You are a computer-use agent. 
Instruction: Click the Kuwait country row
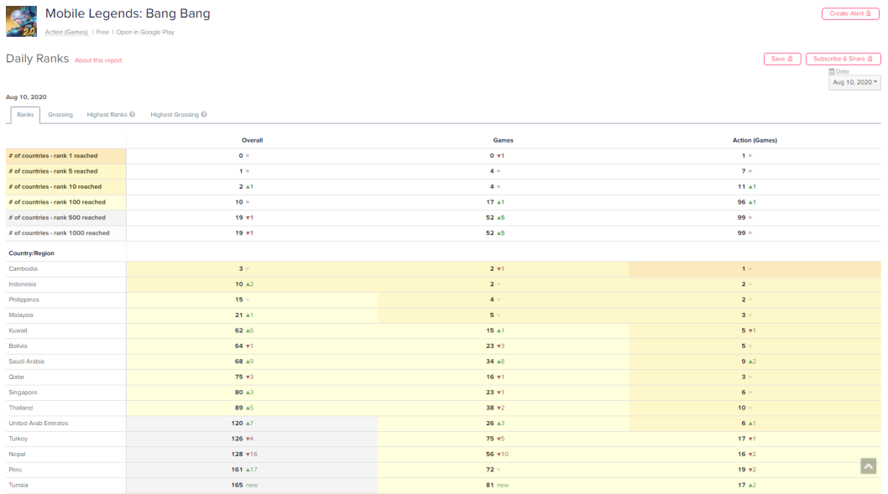(x=443, y=330)
